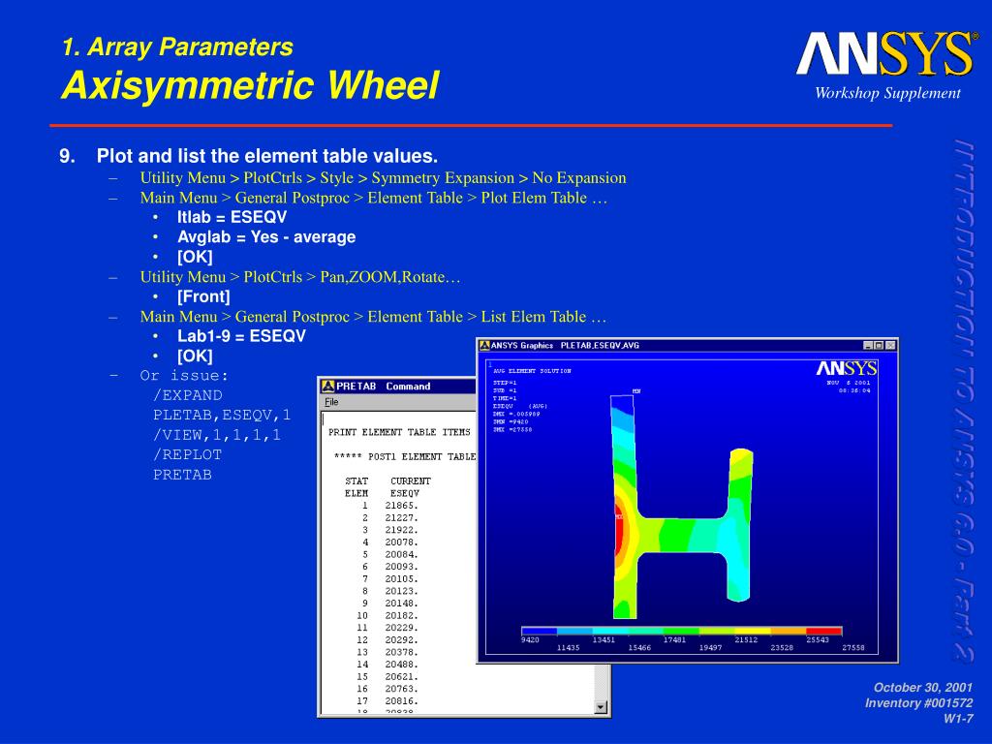992x744 pixels.
Task: Click the ANSYS Workshop Supplement logo
Action: (887, 65)
